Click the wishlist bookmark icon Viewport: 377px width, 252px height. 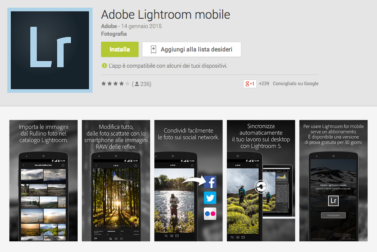pyautogui.click(x=154, y=49)
